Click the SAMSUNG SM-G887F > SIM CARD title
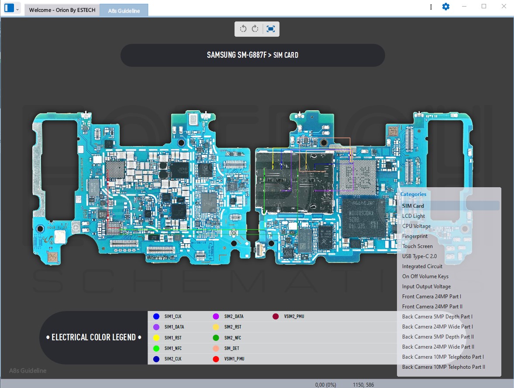The width and height of the screenshot is (514, 388). coord(253,55)
